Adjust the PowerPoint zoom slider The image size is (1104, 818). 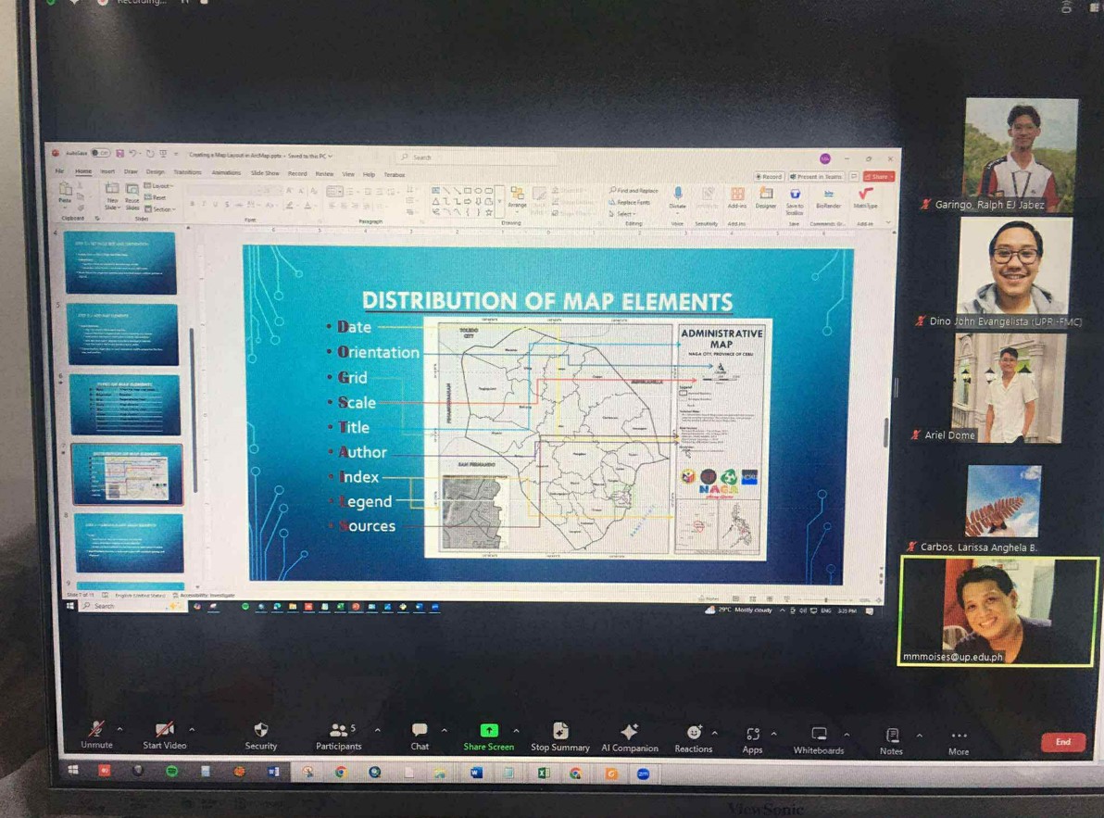[826, 599]
